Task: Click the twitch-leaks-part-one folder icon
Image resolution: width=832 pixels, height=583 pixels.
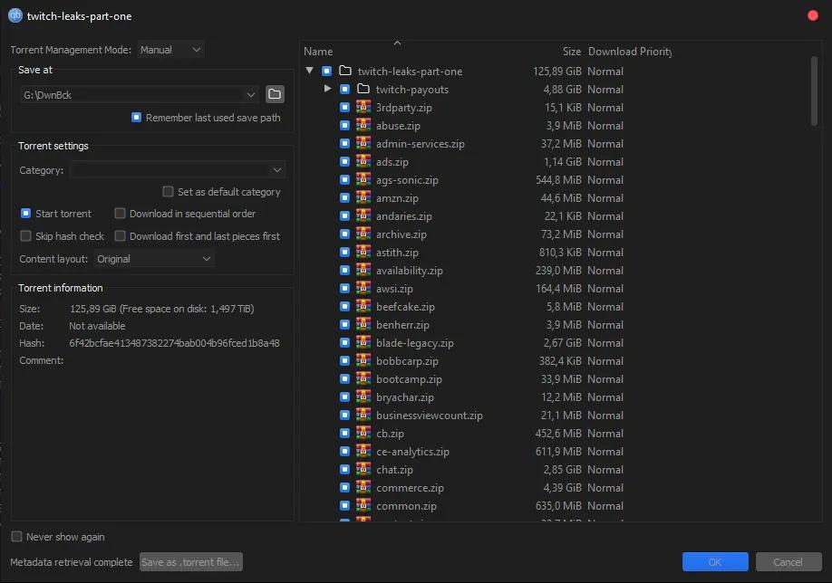Action: tap(345, 71)
